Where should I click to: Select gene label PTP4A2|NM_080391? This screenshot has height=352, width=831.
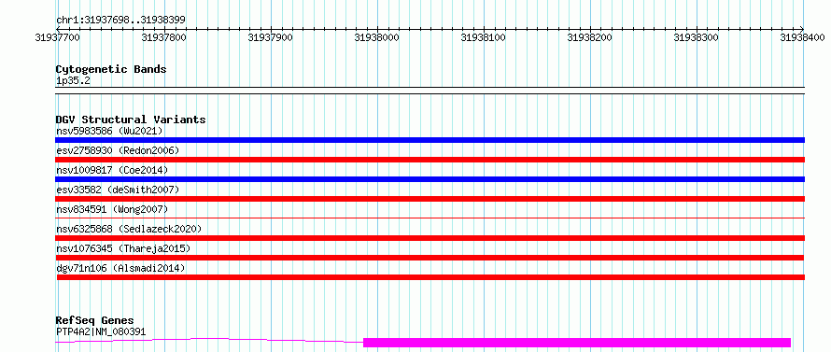(x=101, y=331)
